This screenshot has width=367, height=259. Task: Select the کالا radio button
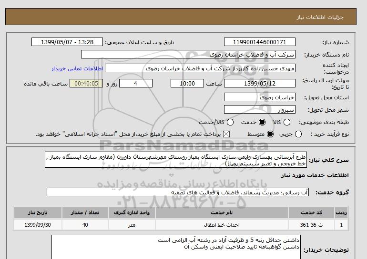point(287,122)
